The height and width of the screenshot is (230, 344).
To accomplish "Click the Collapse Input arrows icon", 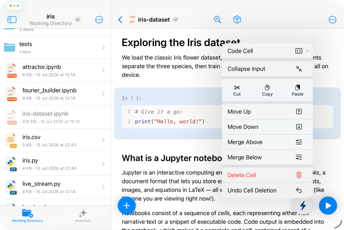I will (x=299, y=69).
